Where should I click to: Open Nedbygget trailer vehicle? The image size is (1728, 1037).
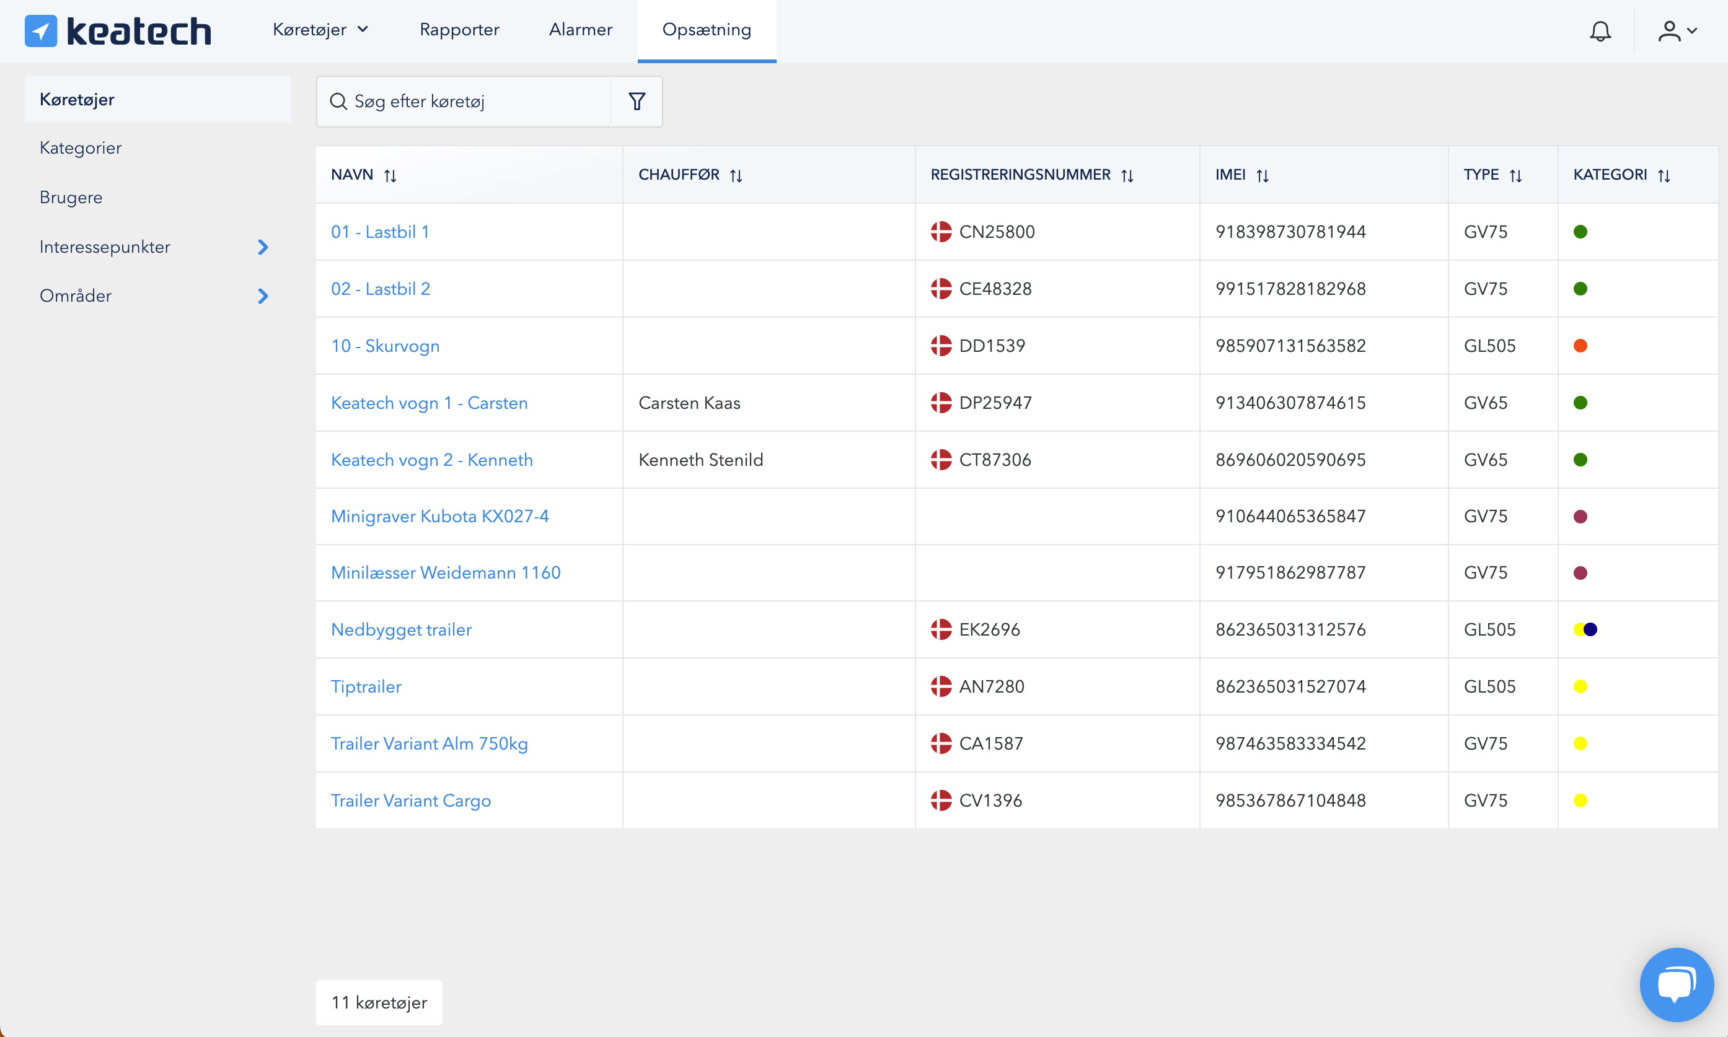(x=401, y=629)
